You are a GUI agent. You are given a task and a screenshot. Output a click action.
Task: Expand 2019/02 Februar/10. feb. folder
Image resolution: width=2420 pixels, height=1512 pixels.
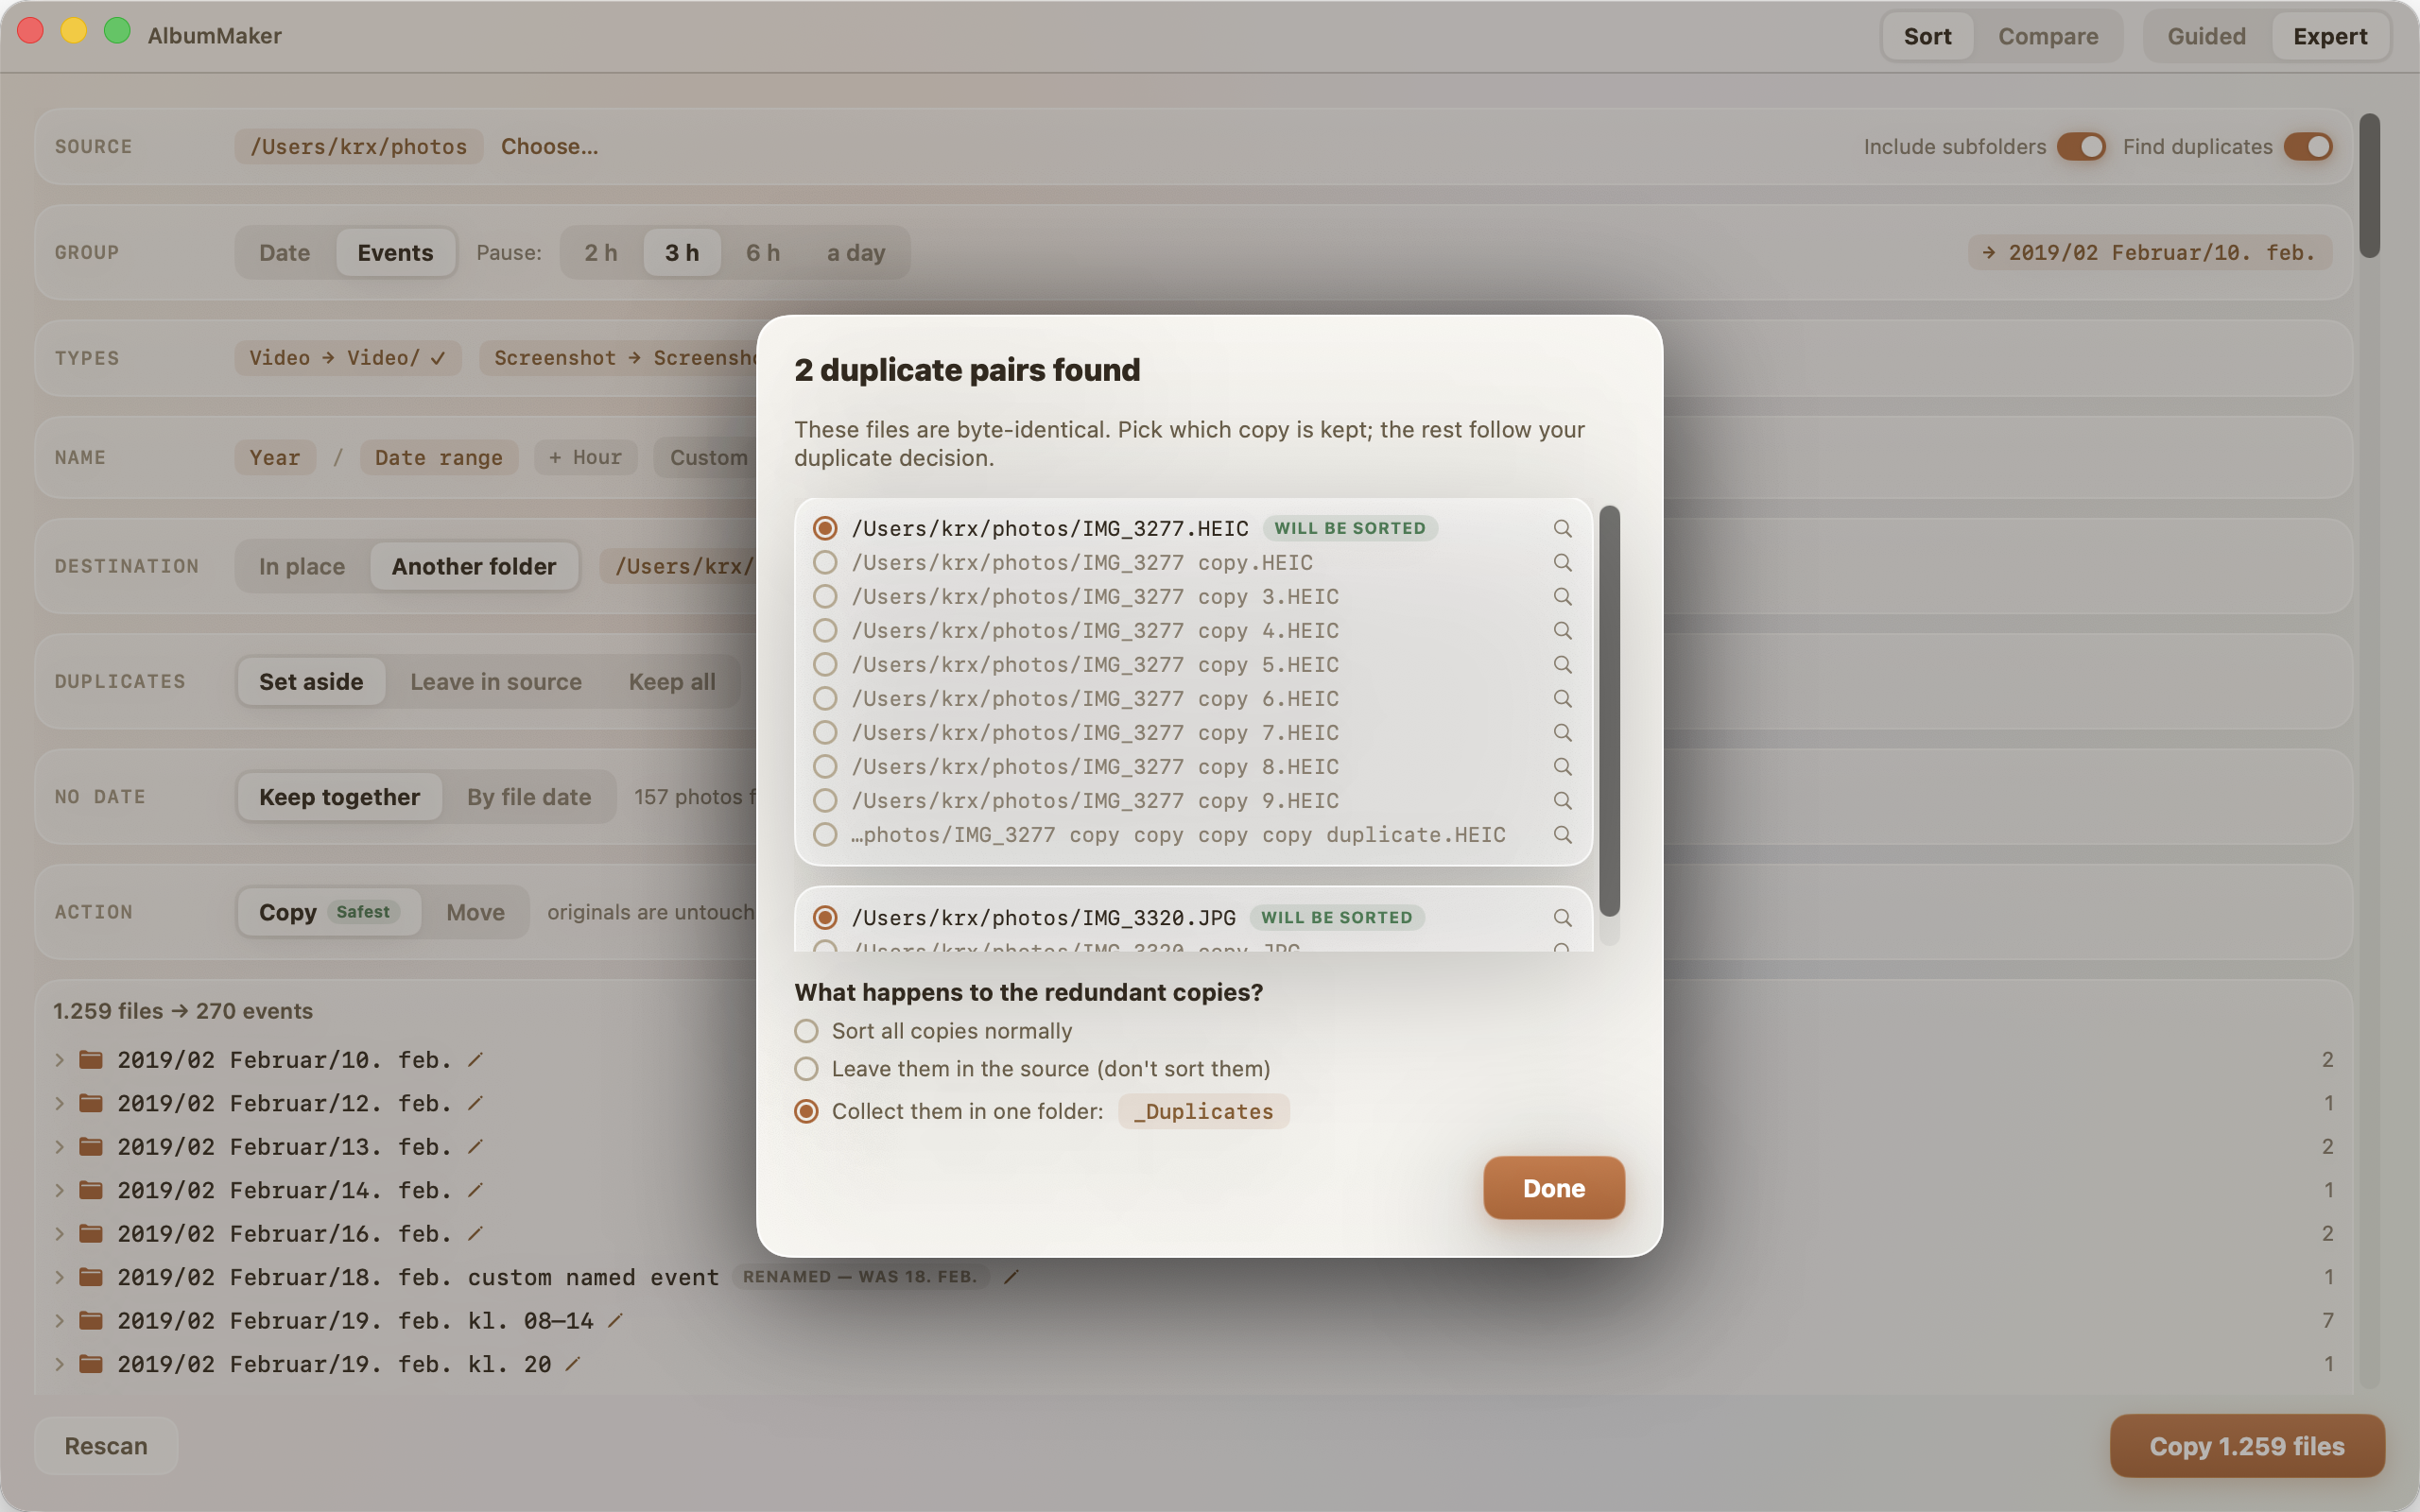coord(59,1059)
